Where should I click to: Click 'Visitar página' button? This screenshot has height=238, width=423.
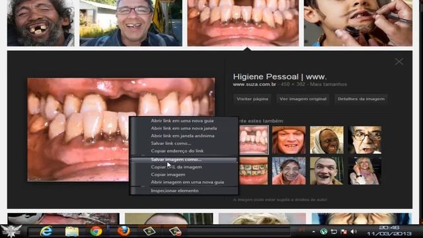pos(252,99)
